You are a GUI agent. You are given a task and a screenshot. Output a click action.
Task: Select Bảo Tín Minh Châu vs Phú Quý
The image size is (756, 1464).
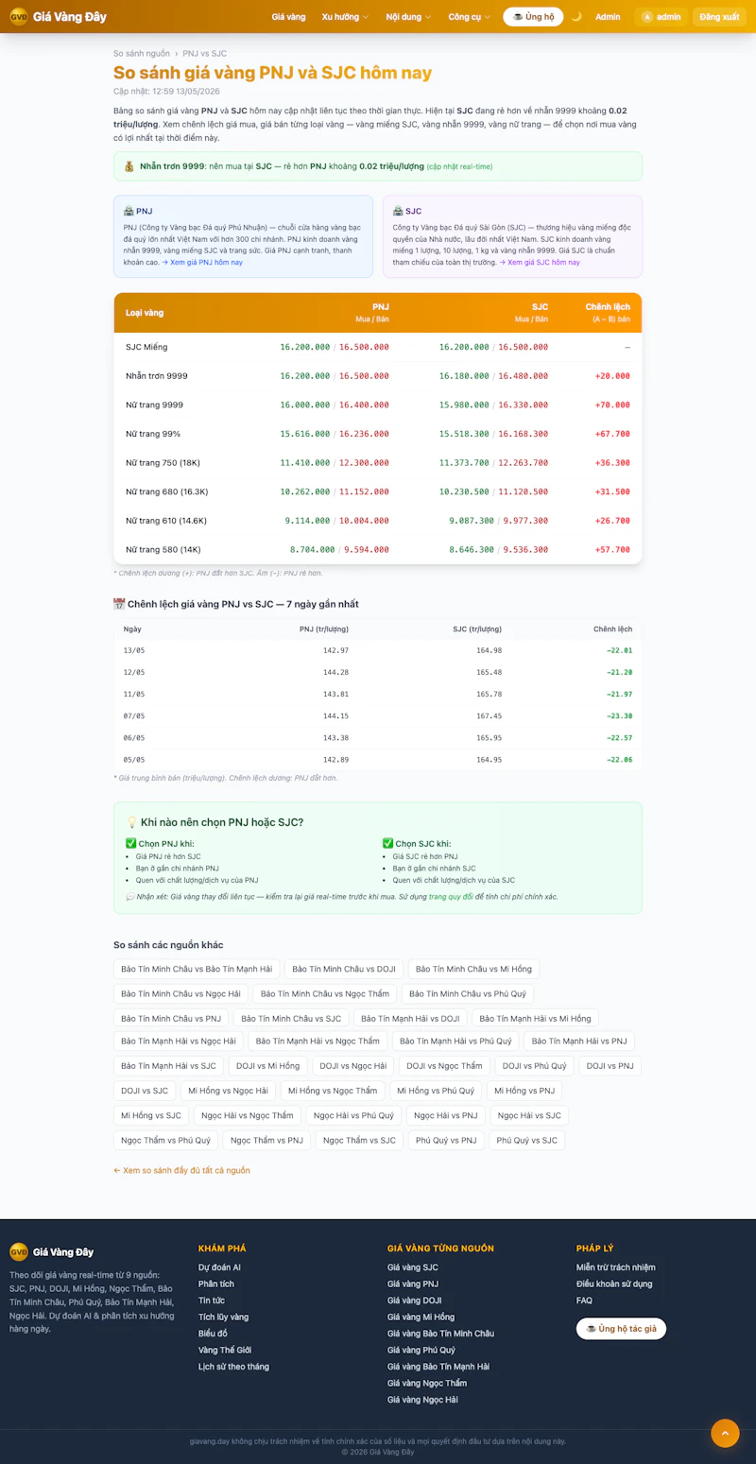click(x=468, y=993)
